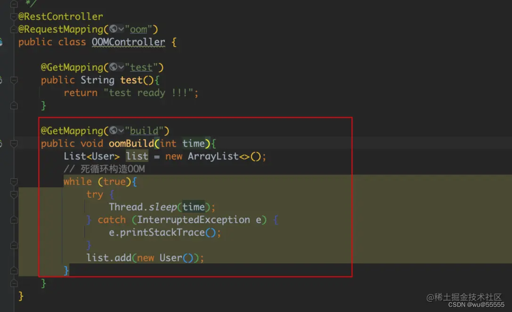Collapse the fold marker beside public String test()
Screen dimensions: 512x312
coord(14,80)
